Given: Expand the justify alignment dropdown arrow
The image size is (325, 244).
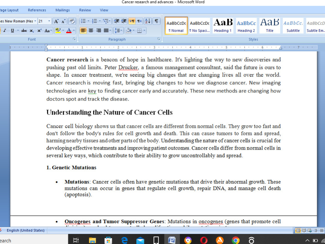Looking at the screenshot, I should click(111, 31).
